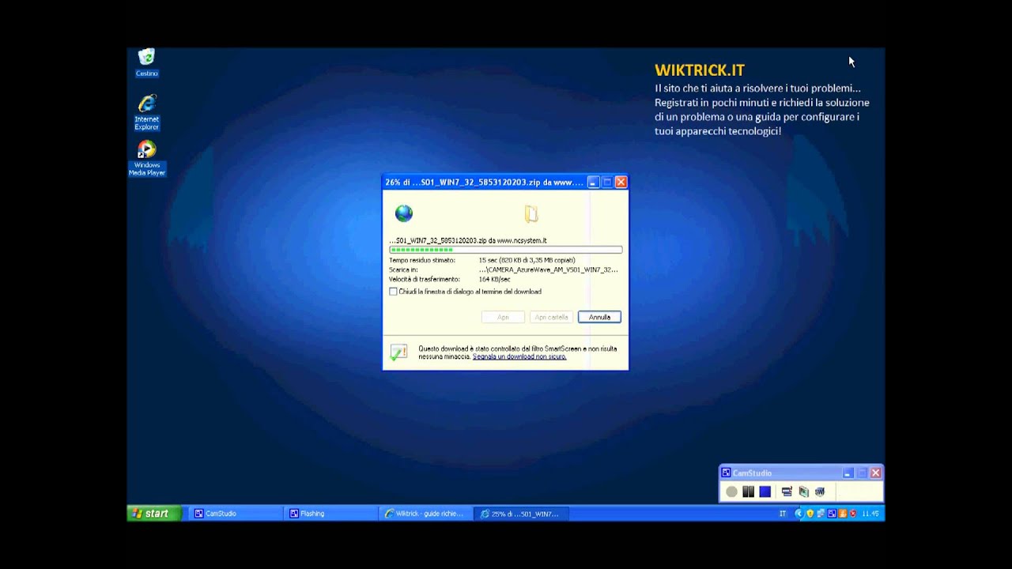Viewport: 1012px width, 569px height.
Task: Click the red shield alert tray icon
Action: (x=852, y=514)
